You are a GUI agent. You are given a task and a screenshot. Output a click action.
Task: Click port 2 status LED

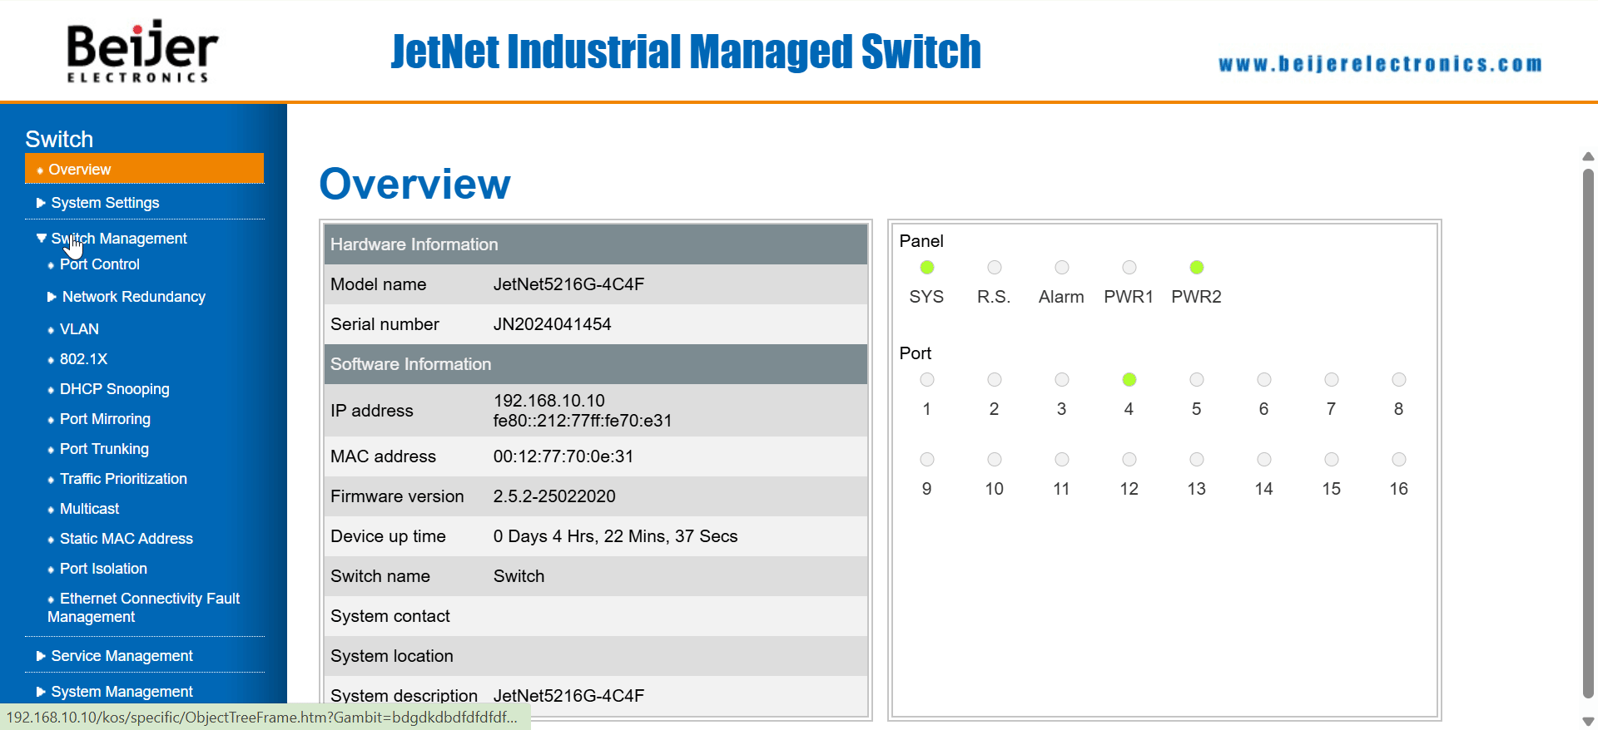pyautogui.click(x=994, y=379)
